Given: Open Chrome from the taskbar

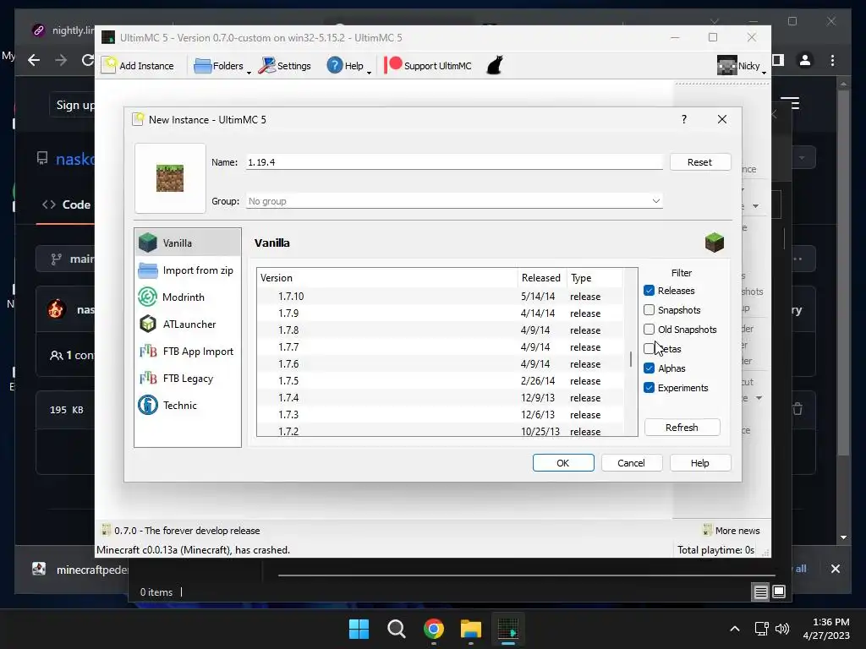Looking at the screenshot, I should click(x=434, y=629).
